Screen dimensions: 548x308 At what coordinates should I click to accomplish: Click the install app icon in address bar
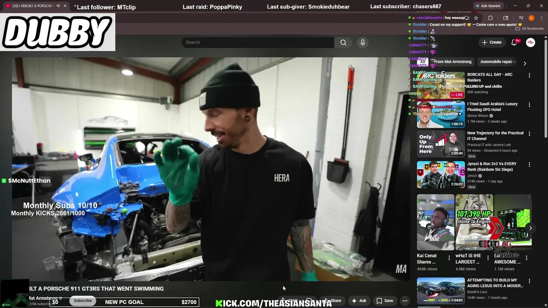[467, 18]
